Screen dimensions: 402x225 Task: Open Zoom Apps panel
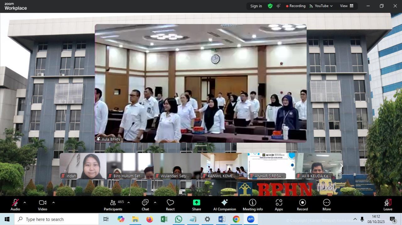click(279, 205)
